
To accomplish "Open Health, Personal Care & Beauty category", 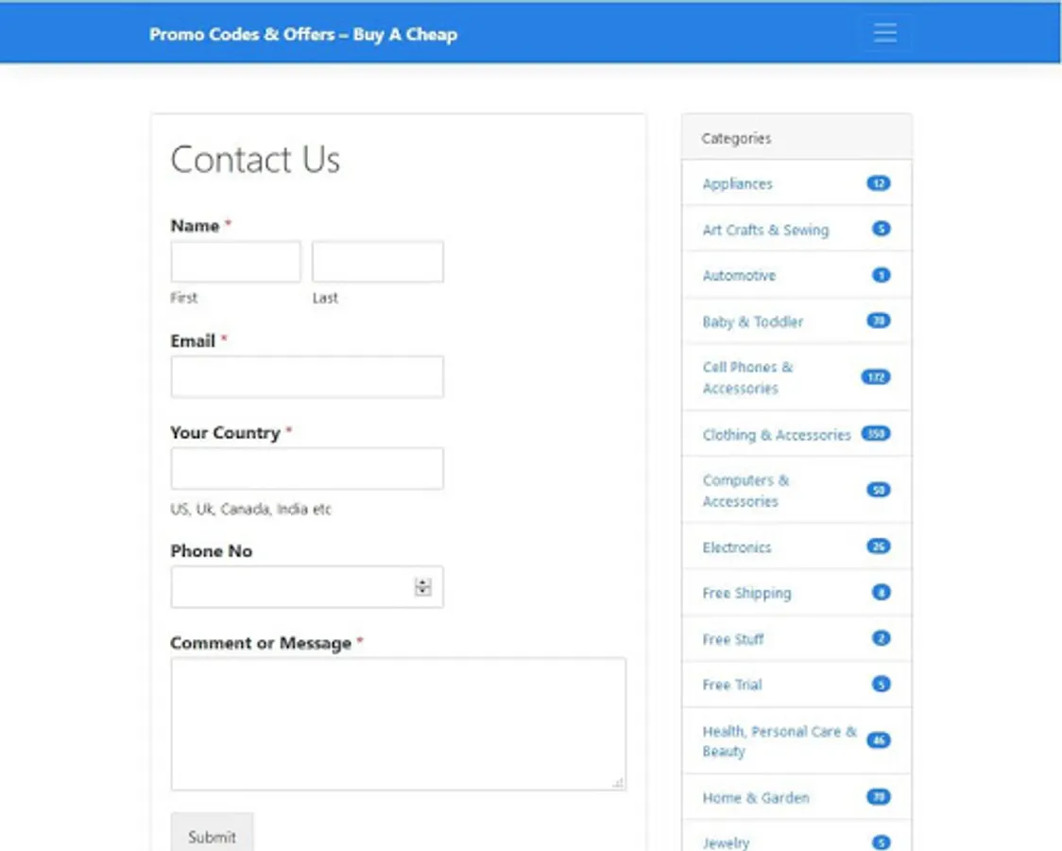I will (x=779, y=741).
